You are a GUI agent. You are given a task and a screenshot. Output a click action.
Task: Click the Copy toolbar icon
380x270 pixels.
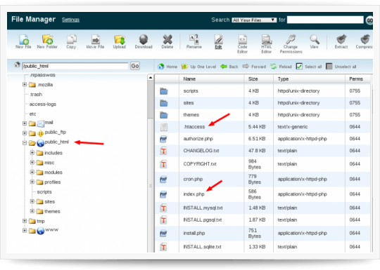click(71, 39)
